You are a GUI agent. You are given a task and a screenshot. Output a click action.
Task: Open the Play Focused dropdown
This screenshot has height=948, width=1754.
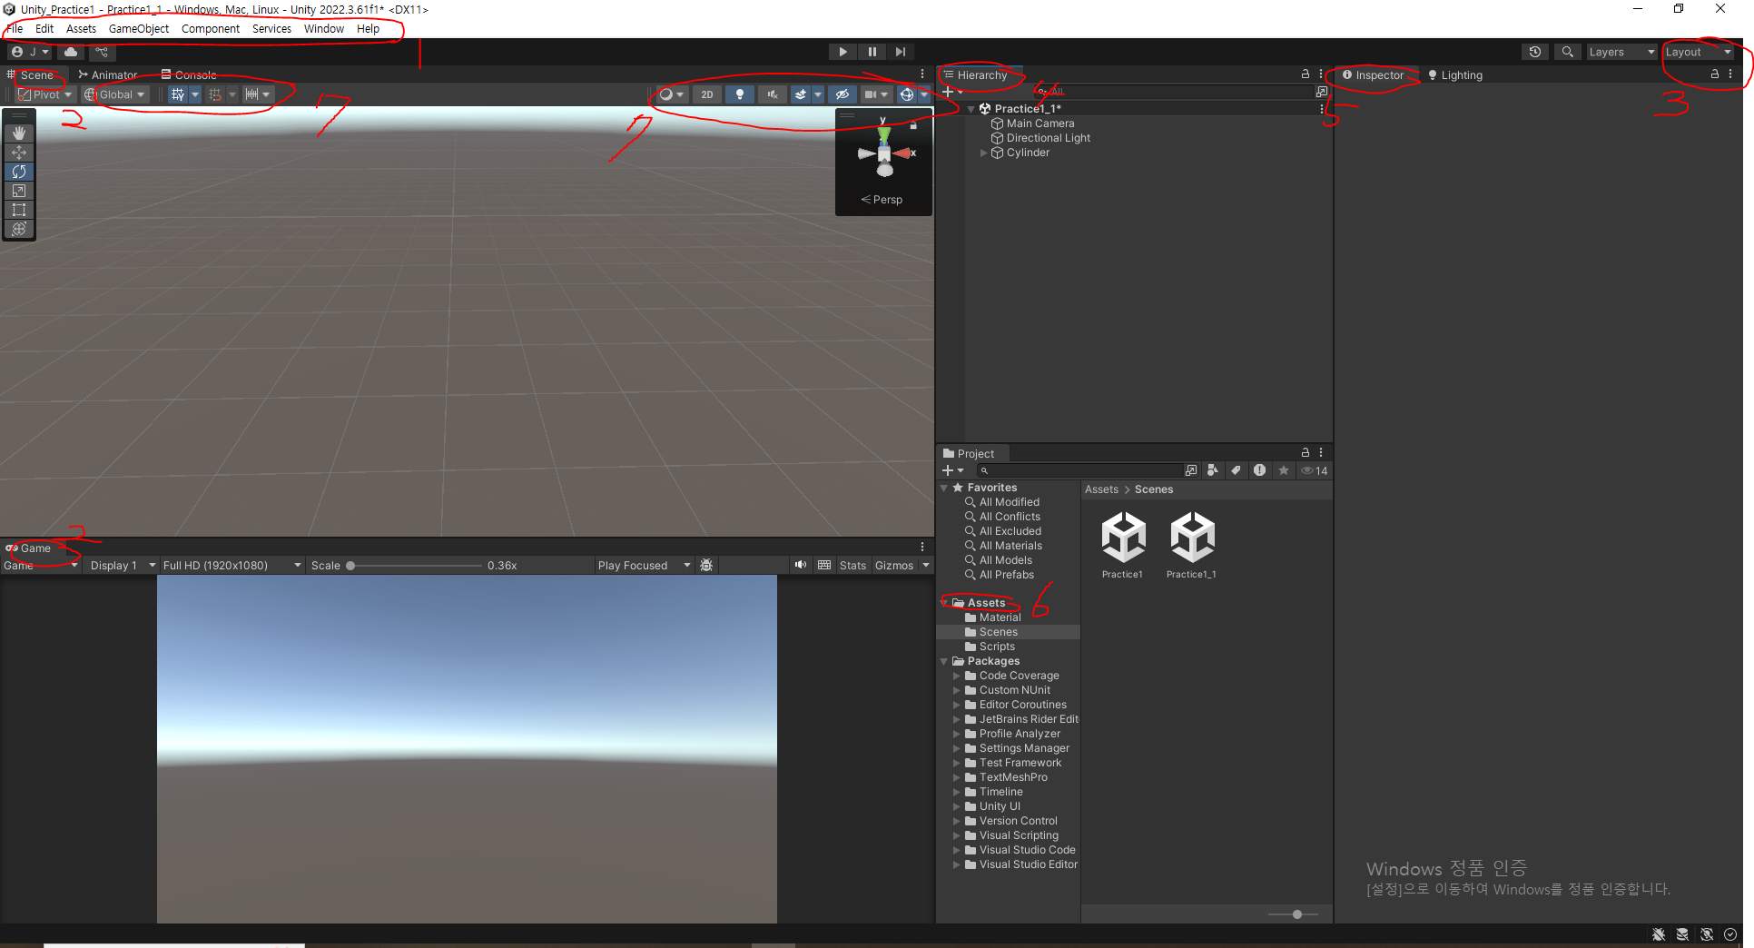click(644, 565)
